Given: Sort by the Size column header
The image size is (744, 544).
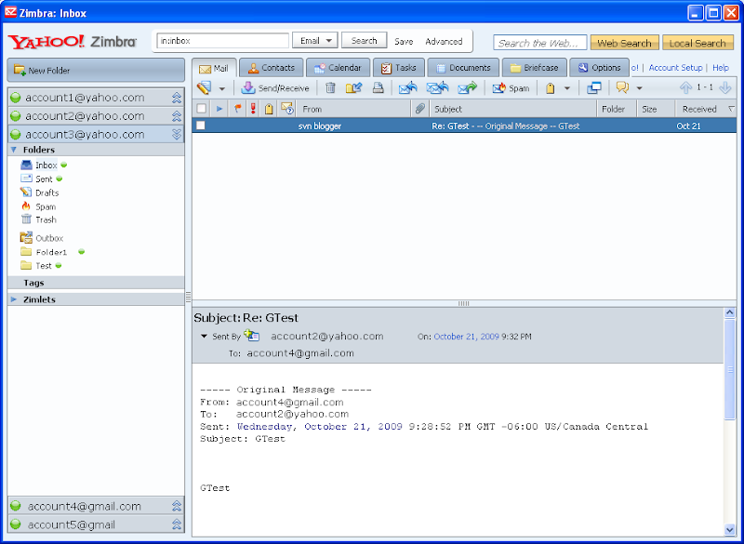Looking at the screenshot, I should 656,109.
